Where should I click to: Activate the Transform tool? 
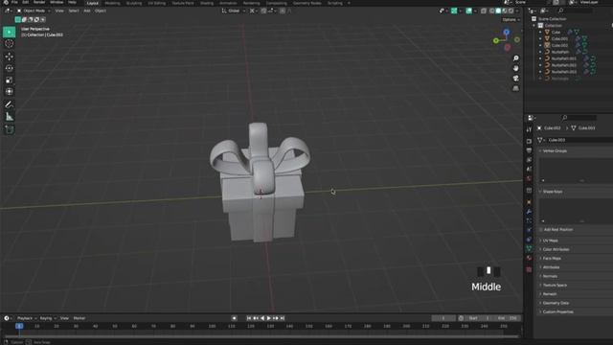point(9,92)
